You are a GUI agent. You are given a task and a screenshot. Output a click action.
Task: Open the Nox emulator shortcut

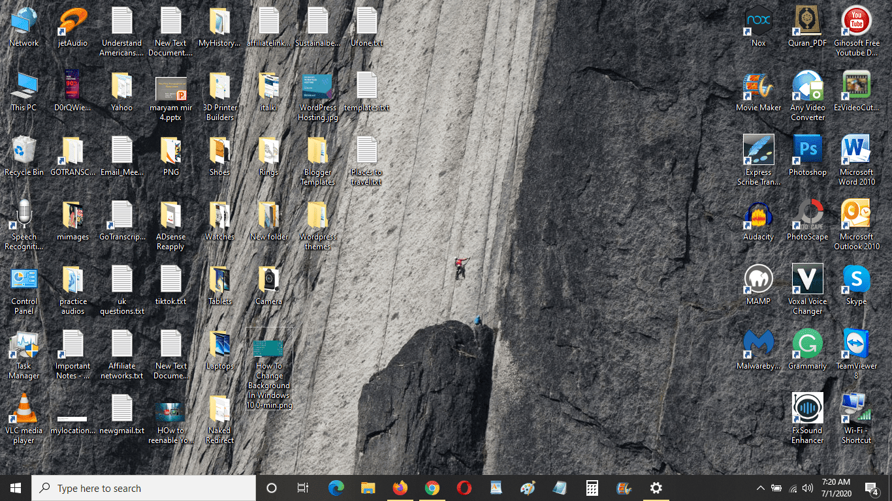[x=758, y=27]
